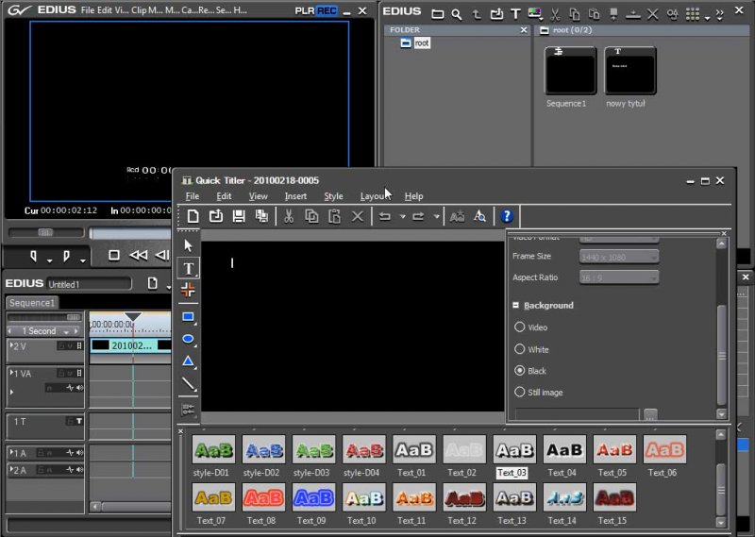
Task: Collapse the Background section
Action: 516,306
